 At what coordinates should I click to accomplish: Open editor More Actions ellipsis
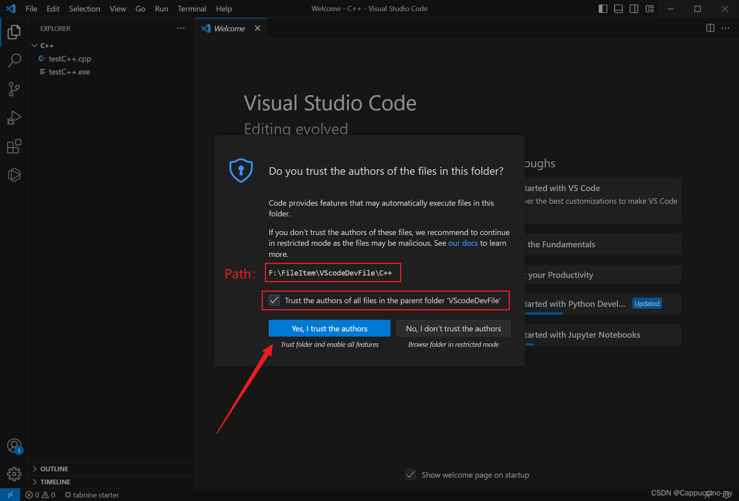(726, 28)
